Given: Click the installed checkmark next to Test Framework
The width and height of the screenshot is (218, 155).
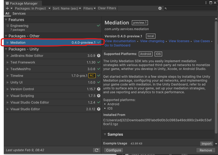Looking at the screenshot, I should (99, 62).
